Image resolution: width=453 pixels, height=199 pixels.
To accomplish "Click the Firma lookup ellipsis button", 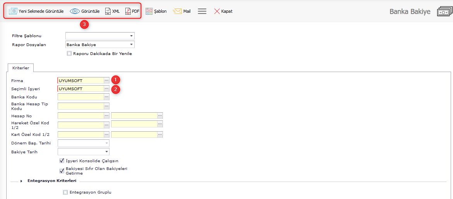I will [x=106, y=81].
